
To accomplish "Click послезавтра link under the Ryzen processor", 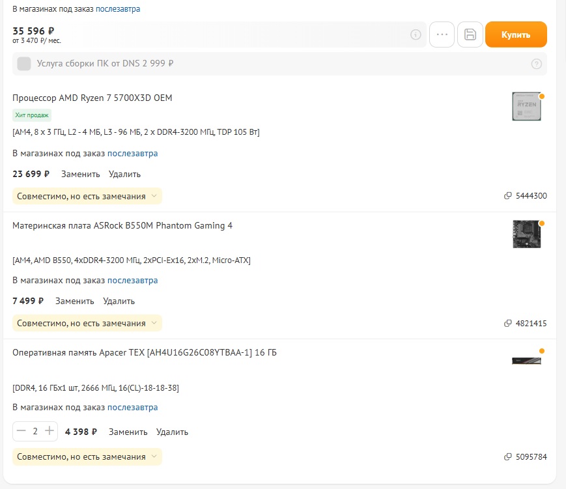I will 132,154.
